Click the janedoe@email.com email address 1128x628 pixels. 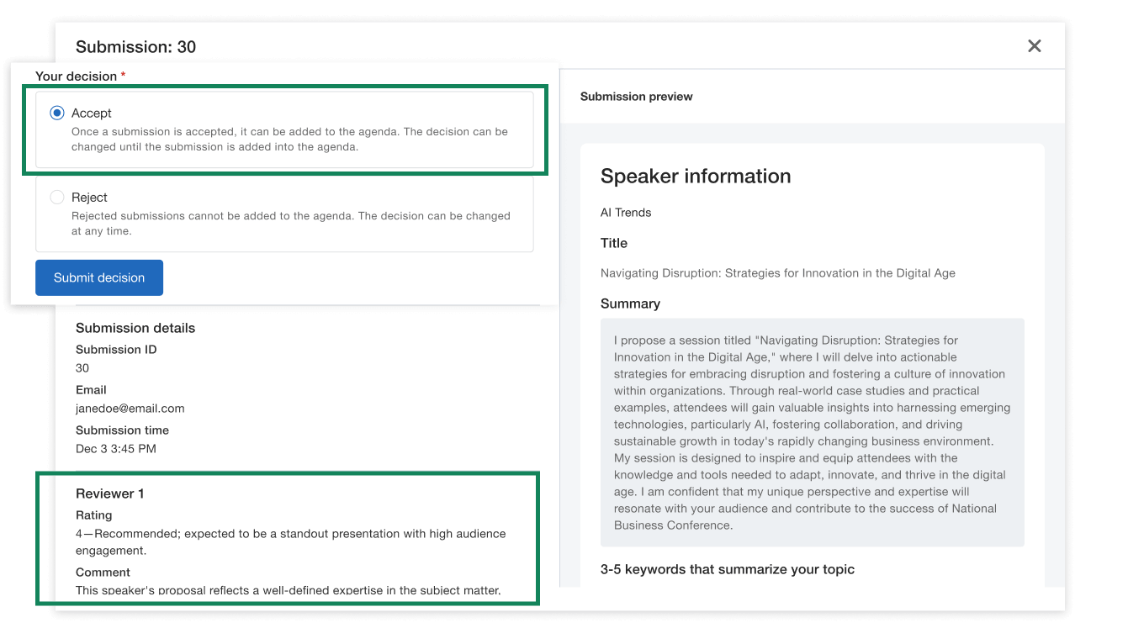pos(130,409)
